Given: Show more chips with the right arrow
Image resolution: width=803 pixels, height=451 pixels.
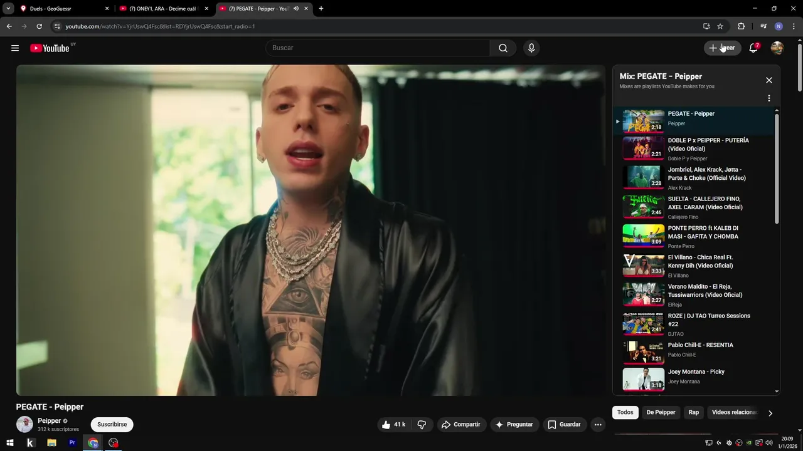Looking at the screenshot, I should 770,413.
